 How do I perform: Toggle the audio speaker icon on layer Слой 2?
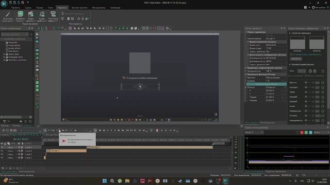point(19,158)
